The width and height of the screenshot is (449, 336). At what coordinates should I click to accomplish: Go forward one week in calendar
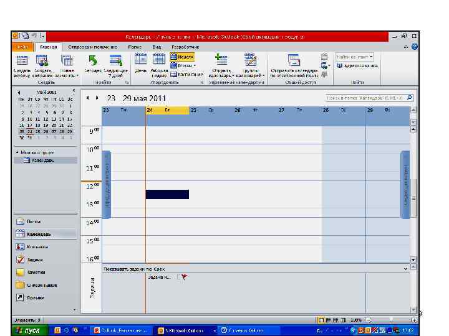click(x=97, y=98)
